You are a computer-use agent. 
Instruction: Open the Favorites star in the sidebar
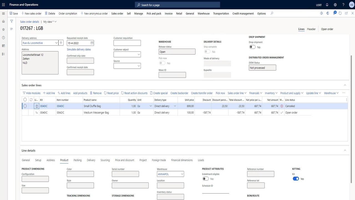[x=3, y=29]
